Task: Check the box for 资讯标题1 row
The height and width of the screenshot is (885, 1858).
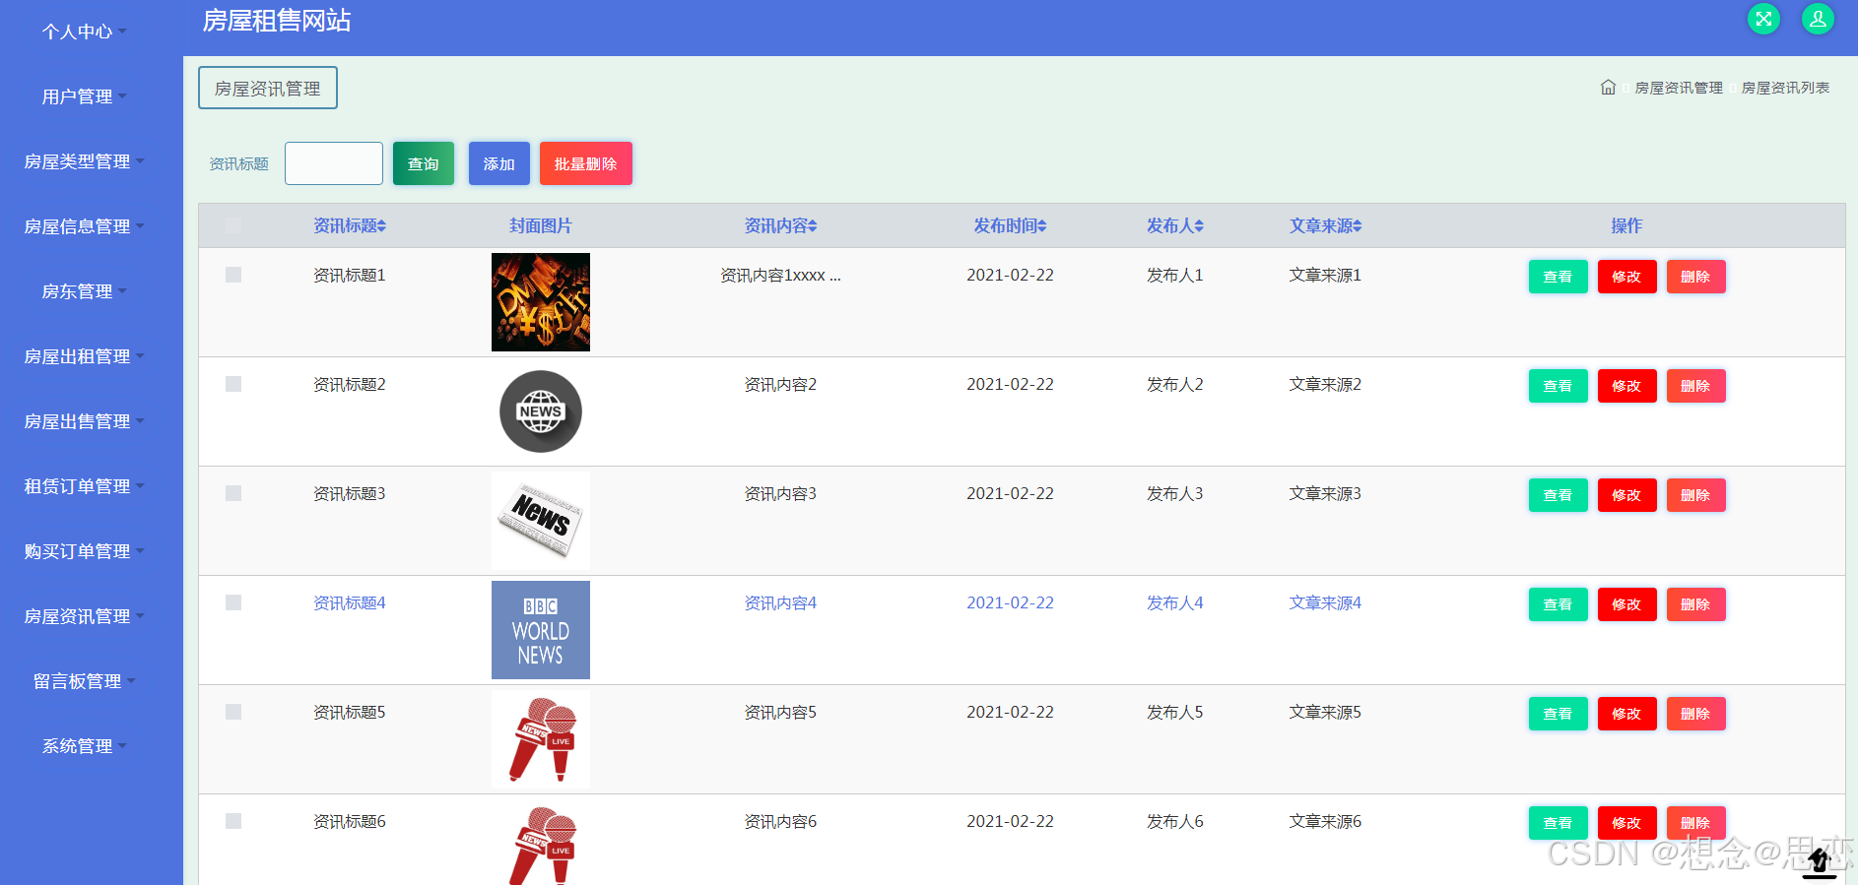Action: point(233,275)
